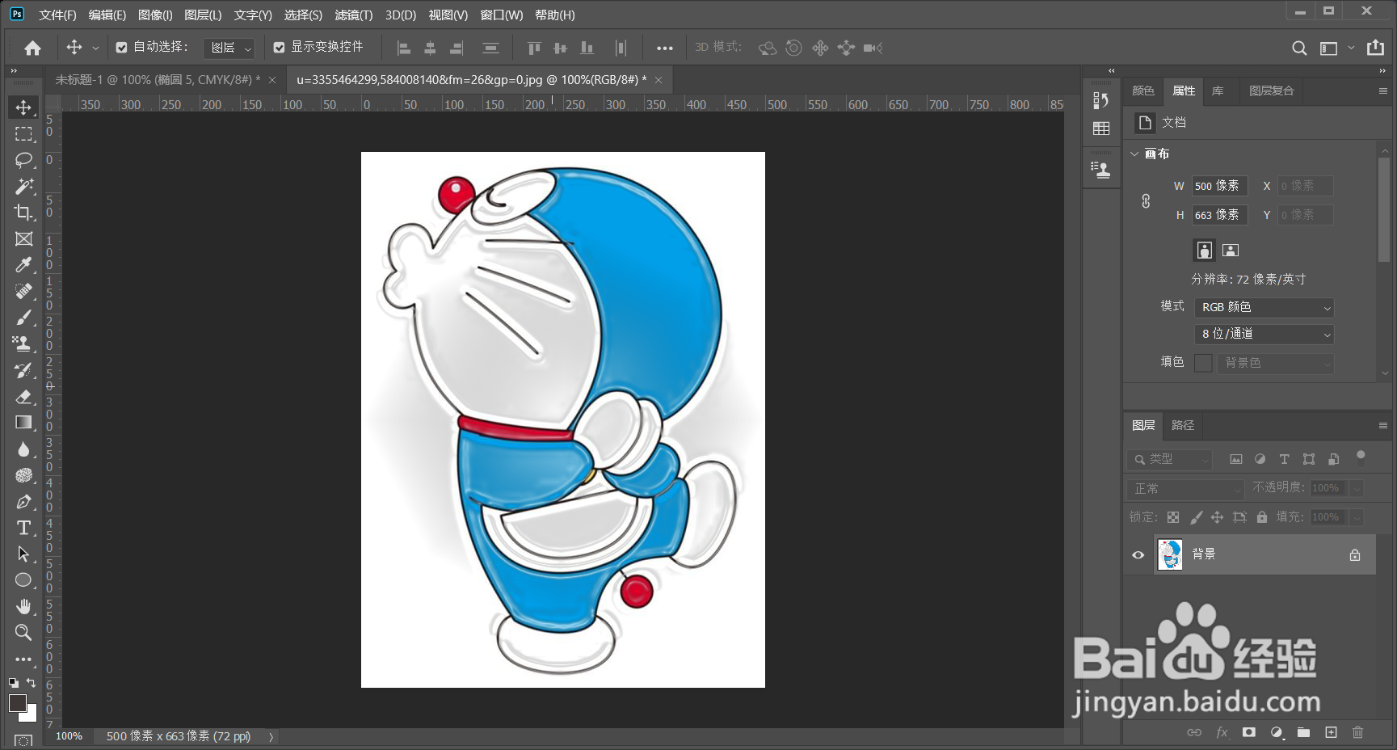Switch to the 路径 tab
This screenshot has height=750, width=1397.
click(x=1182, y=425)
